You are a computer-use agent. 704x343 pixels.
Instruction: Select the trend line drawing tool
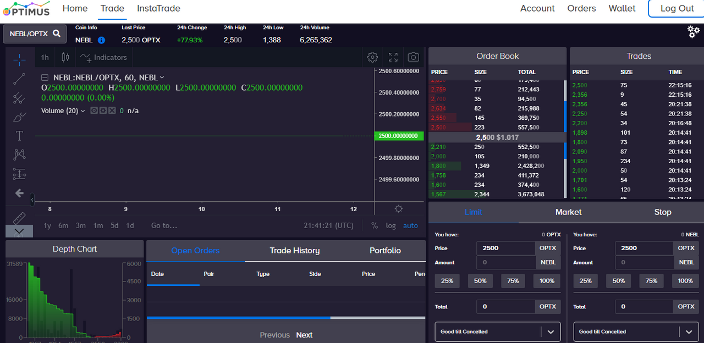pyautogui.click(x=19, y=79)
